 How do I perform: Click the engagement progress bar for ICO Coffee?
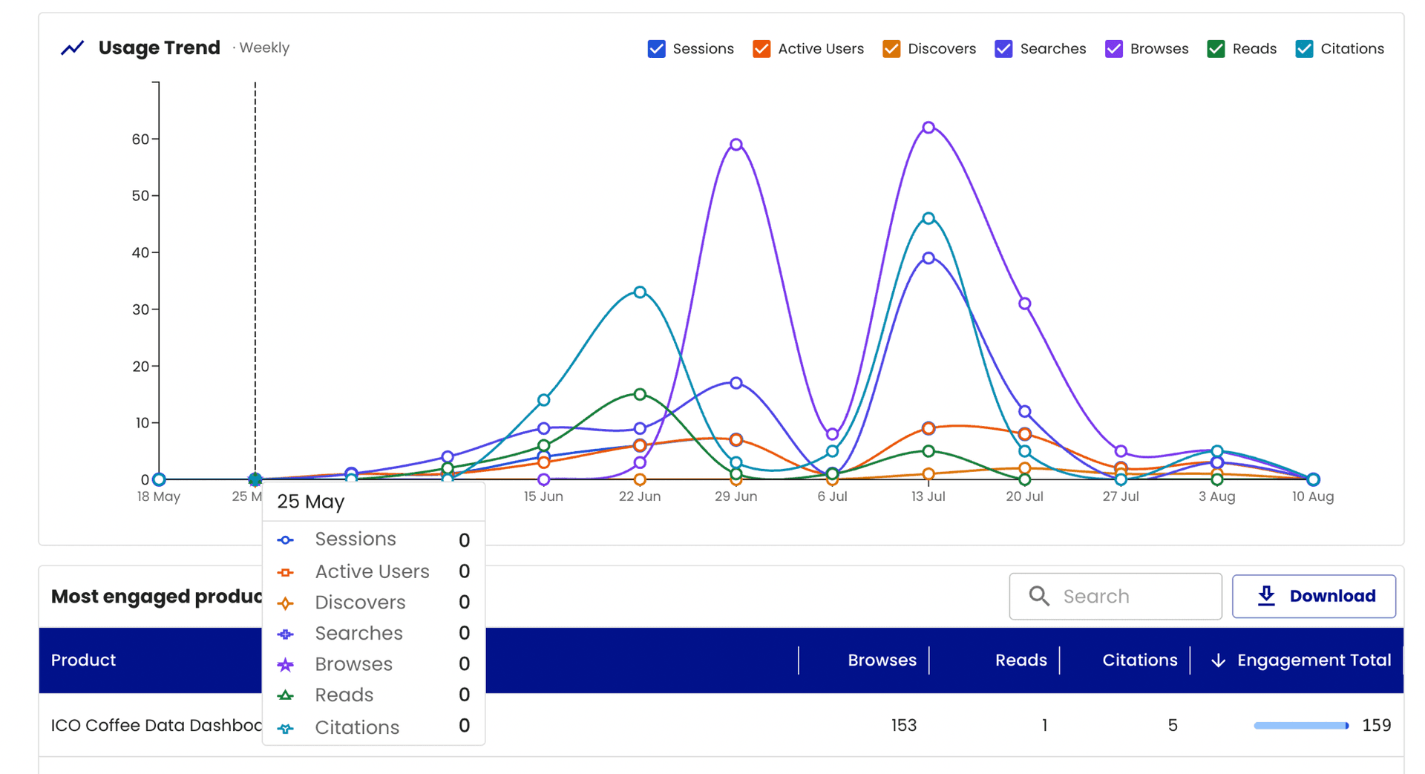(x=1301, y=726)
